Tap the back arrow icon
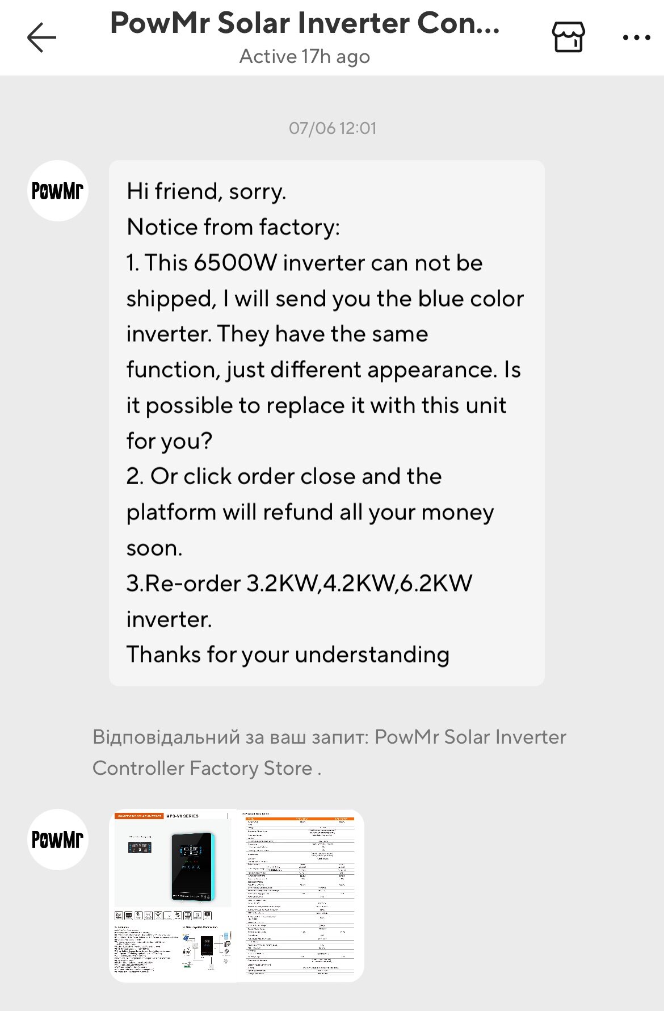The image size is (664, 1011). (42, 37)
